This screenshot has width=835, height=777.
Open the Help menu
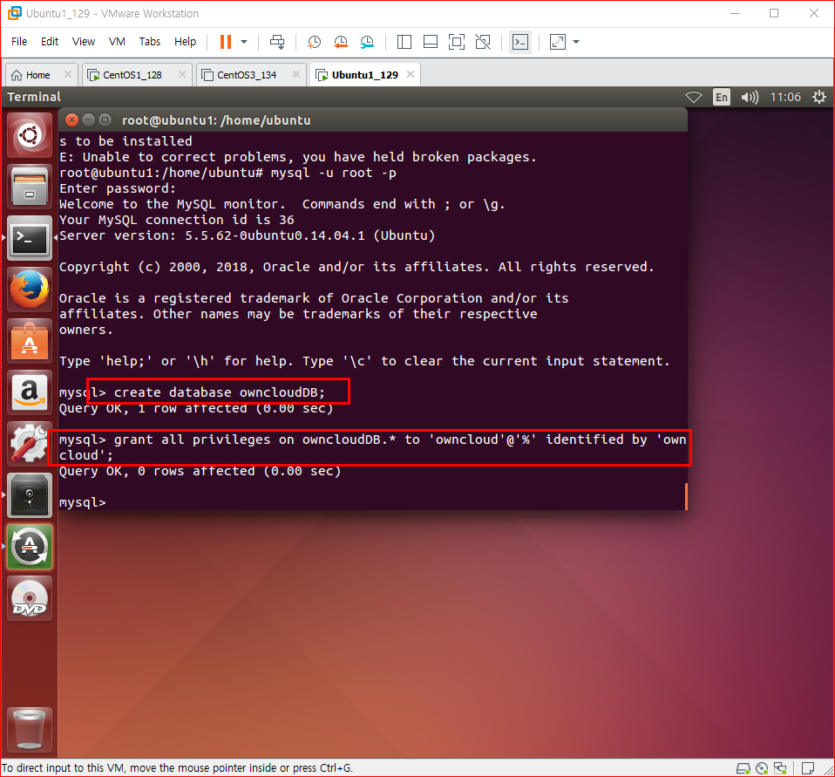185,42
